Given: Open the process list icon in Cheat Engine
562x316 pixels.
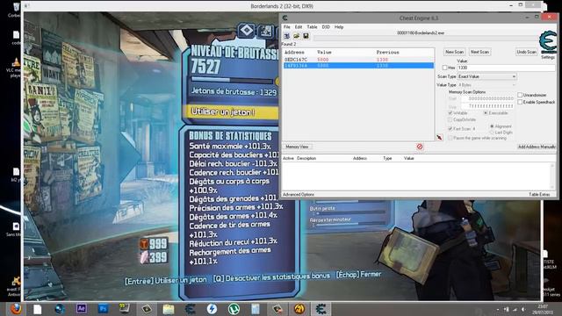Looking at the screenshot, I should point(287,36).
